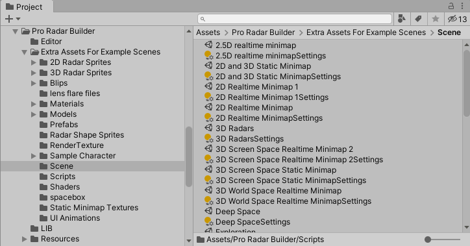The image size is (470, 246).
Task: Click icon of 3D Screen Space Static MinimapSettings
Action: click(x=208, y=180)
